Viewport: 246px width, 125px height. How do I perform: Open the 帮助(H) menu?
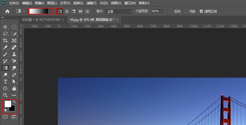(x=144, y=3)
